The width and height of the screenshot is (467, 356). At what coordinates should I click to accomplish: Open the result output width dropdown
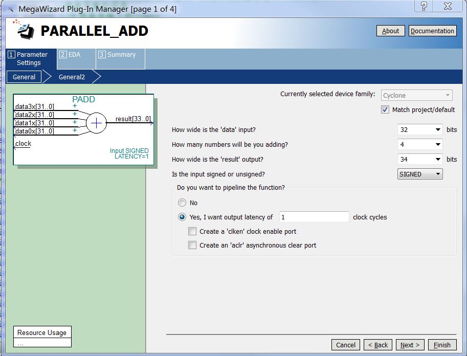pyautogui.click(x=420, y=160)
